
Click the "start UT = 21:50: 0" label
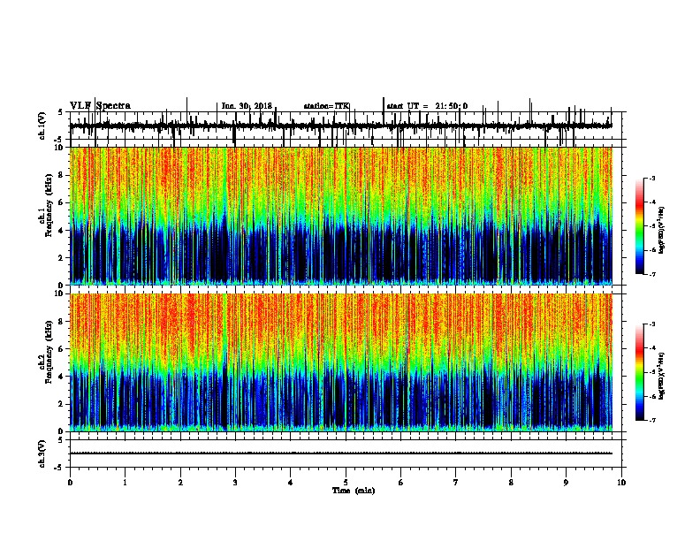click(x=427, y=106)
